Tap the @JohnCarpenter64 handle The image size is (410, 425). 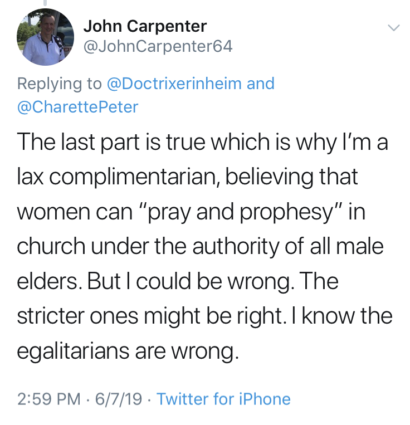coord(157,46)
